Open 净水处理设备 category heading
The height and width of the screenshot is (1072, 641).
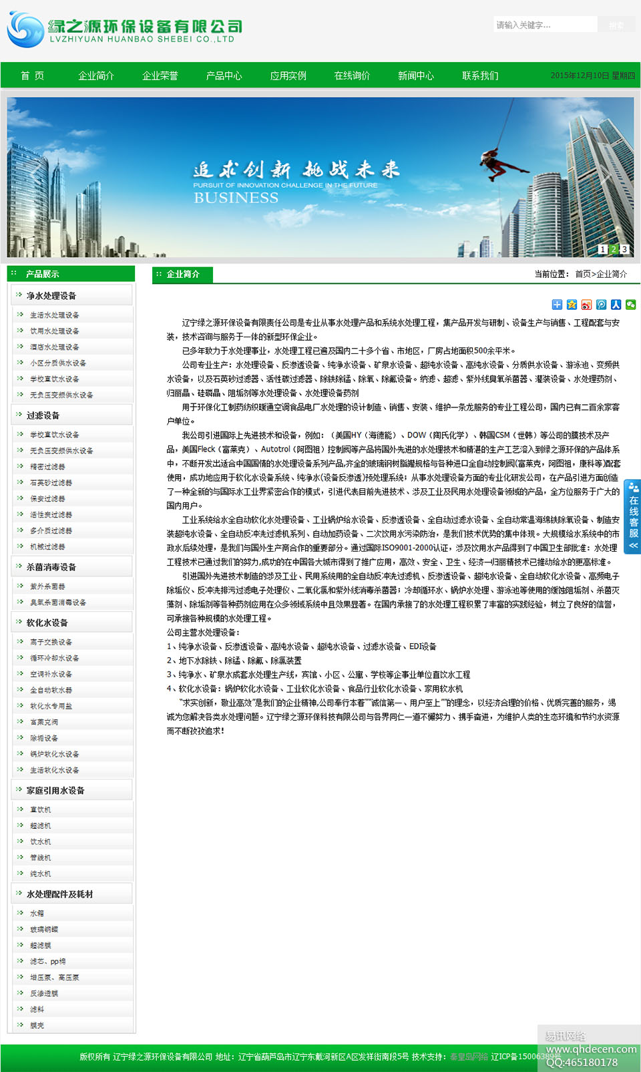51,295
